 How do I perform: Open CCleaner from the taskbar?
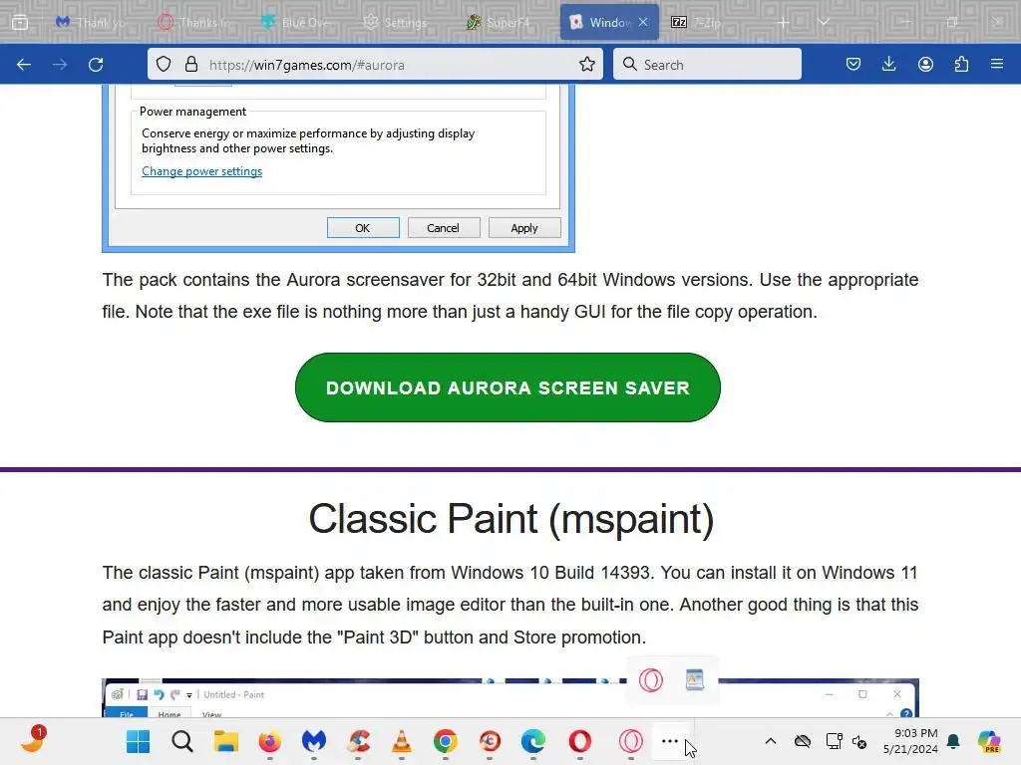click(358, 741)
